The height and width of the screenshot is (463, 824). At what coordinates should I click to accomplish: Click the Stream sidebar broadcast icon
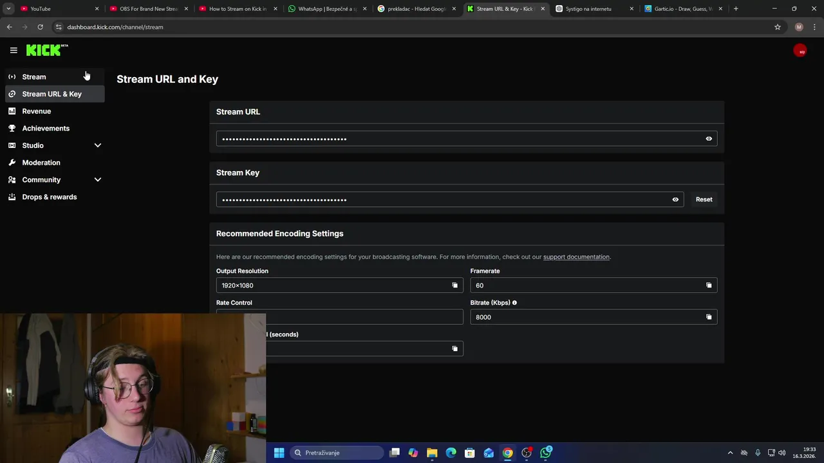pyautogui.click(x=12, y=77)
